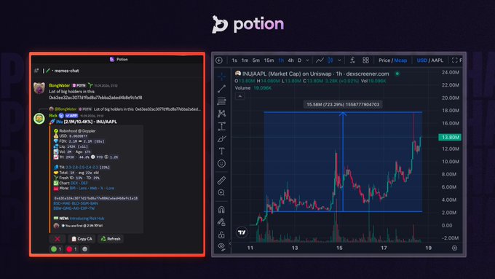
Task: Select the candlestick chart style icon
Action: (330, 60)
